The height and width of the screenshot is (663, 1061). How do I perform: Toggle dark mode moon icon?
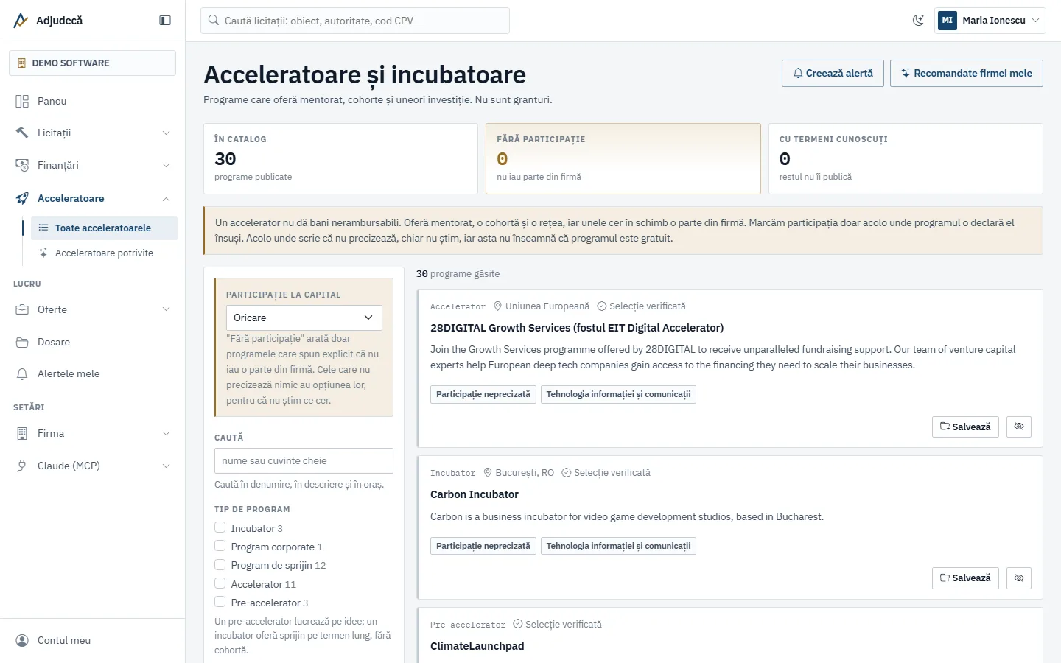[x=918, y=21]
